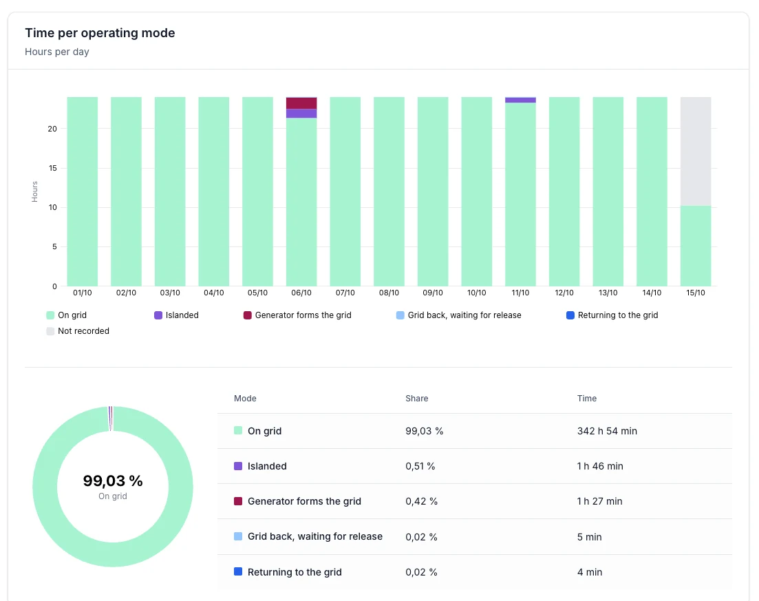The height and width of the screenshot is (601, 759).
Task: Click the dark red generator segment on 06/10
Action: [x=301, y=103]
